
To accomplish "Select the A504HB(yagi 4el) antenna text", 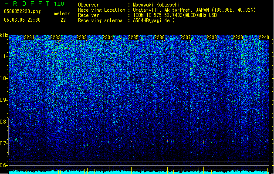I will [x=154, y=20].
